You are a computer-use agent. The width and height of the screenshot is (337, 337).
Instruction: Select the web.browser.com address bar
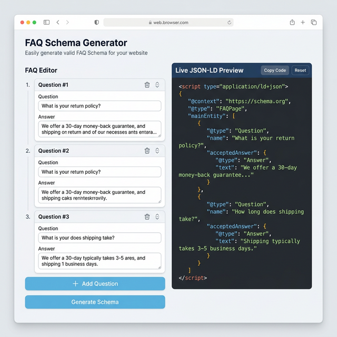(x=168, y=23)
